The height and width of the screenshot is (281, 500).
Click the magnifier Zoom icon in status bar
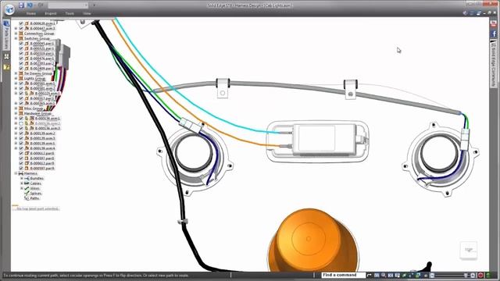tap(384, 276)
